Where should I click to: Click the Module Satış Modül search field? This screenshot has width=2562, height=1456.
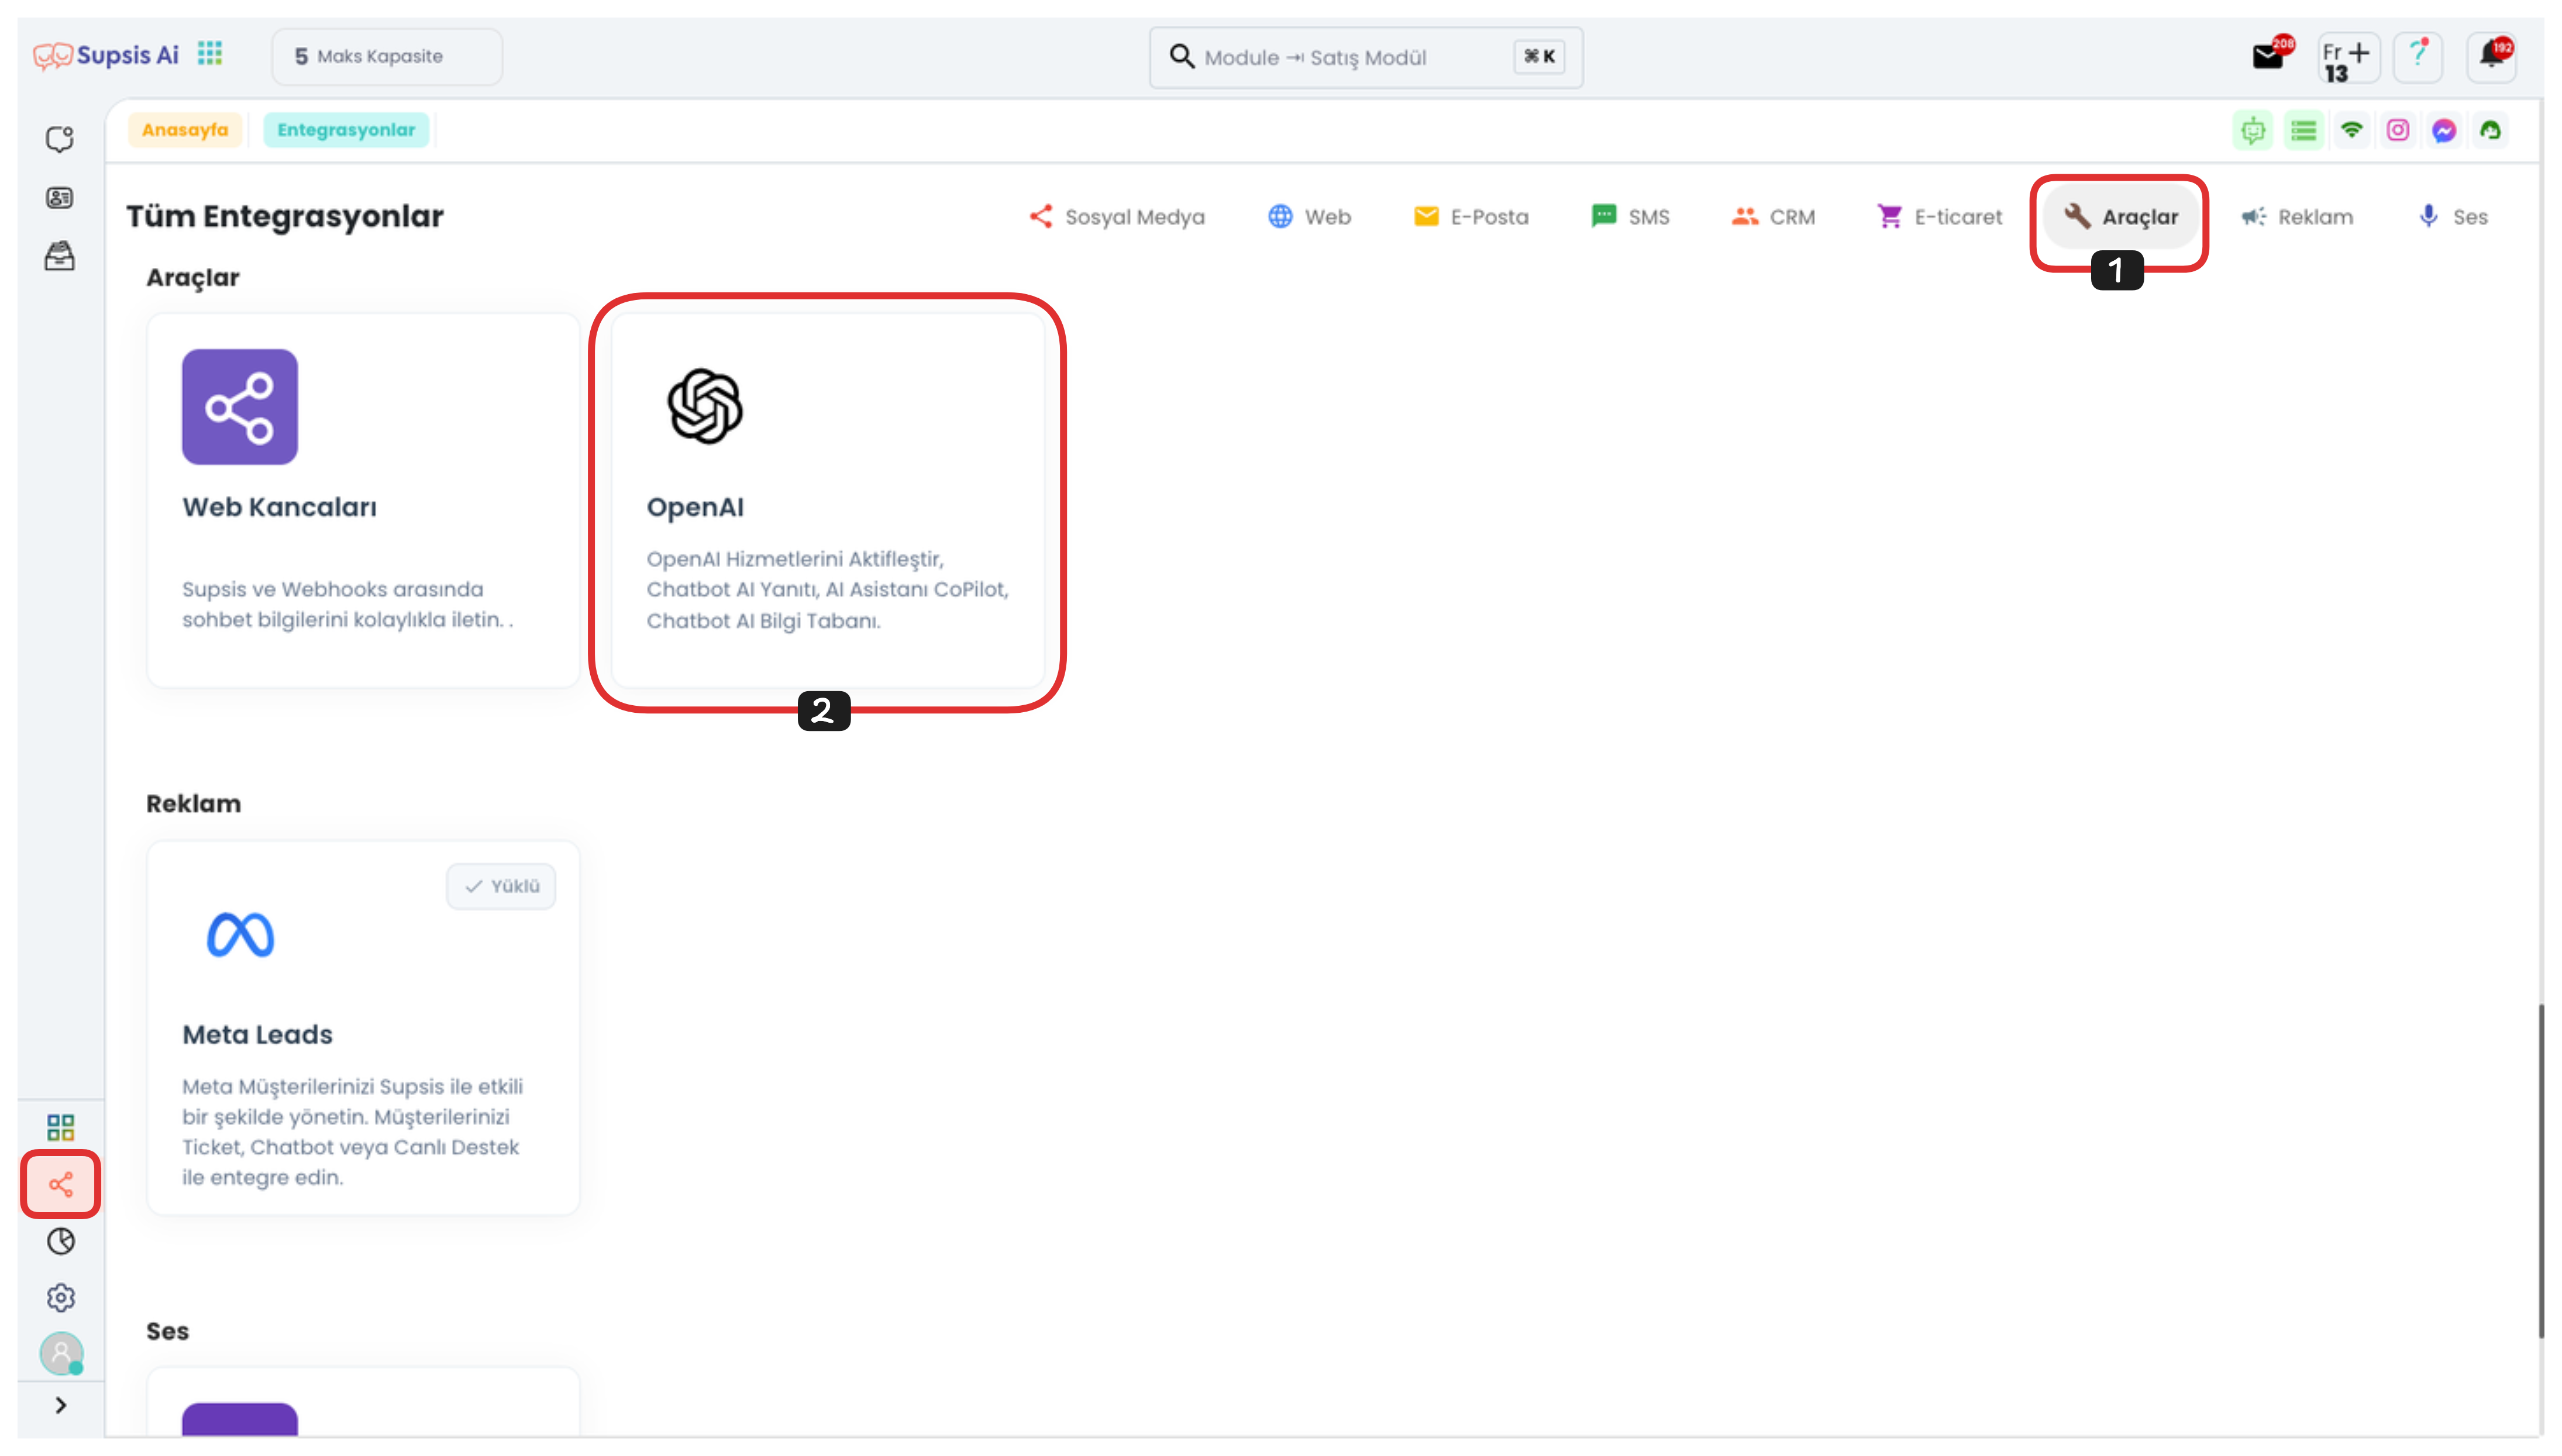click(x=1366, y=58)
